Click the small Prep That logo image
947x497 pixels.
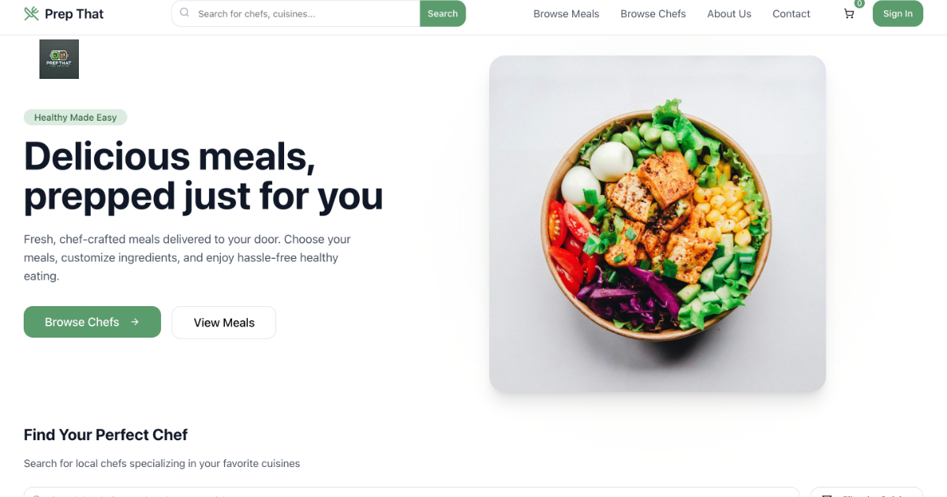59,59
